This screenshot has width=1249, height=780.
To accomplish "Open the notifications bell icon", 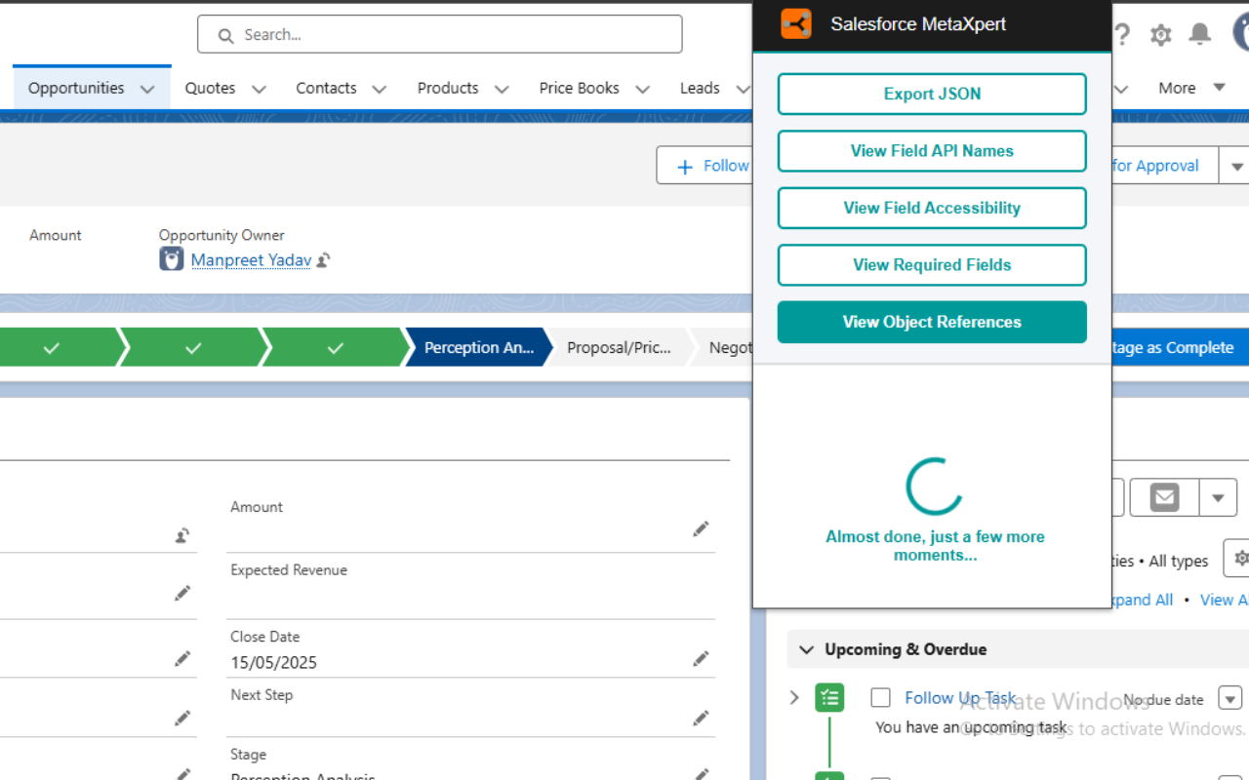I will click(x=1200, y=34).
